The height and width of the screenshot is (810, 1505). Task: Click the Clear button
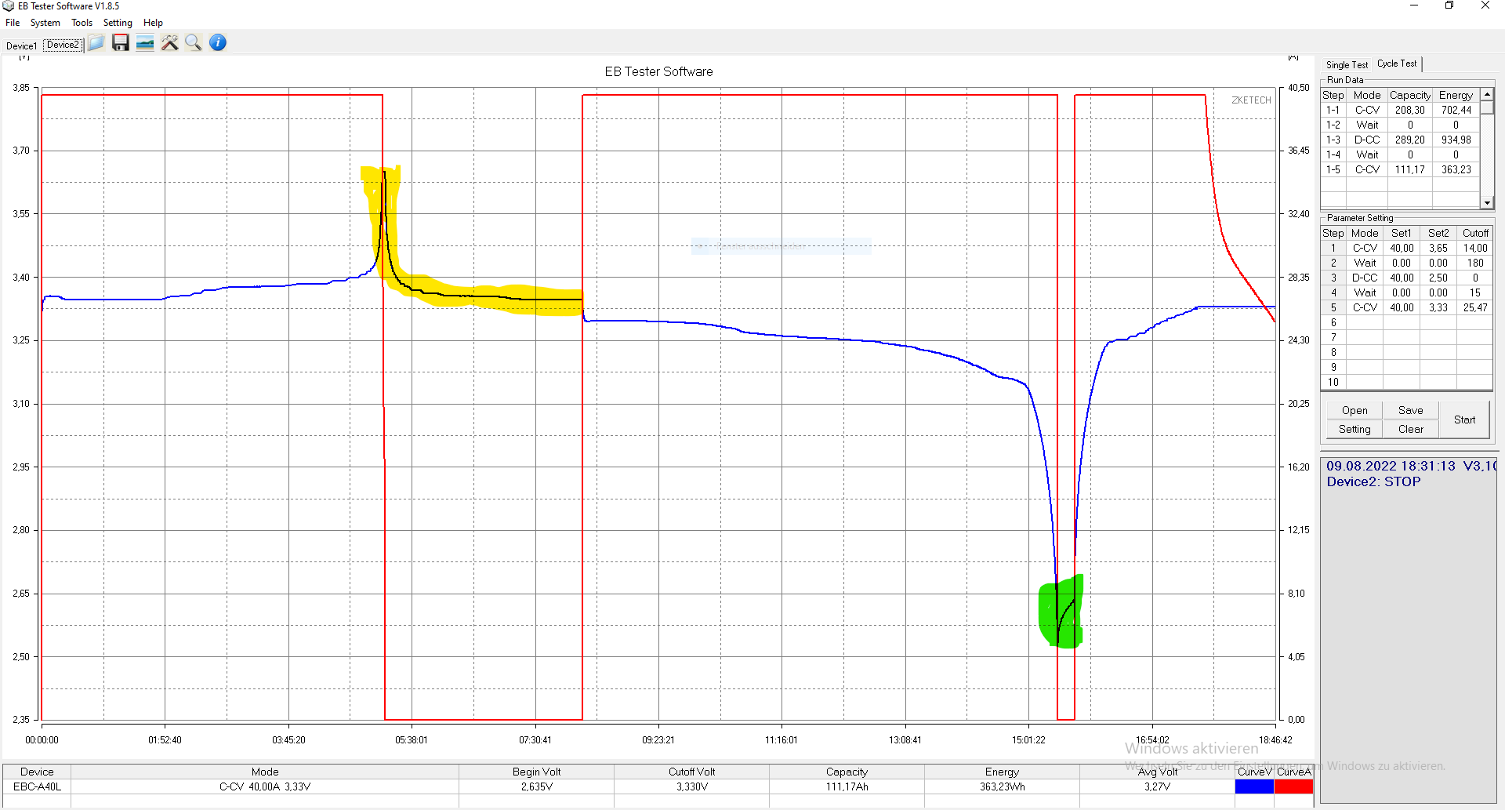[1410, 430]
